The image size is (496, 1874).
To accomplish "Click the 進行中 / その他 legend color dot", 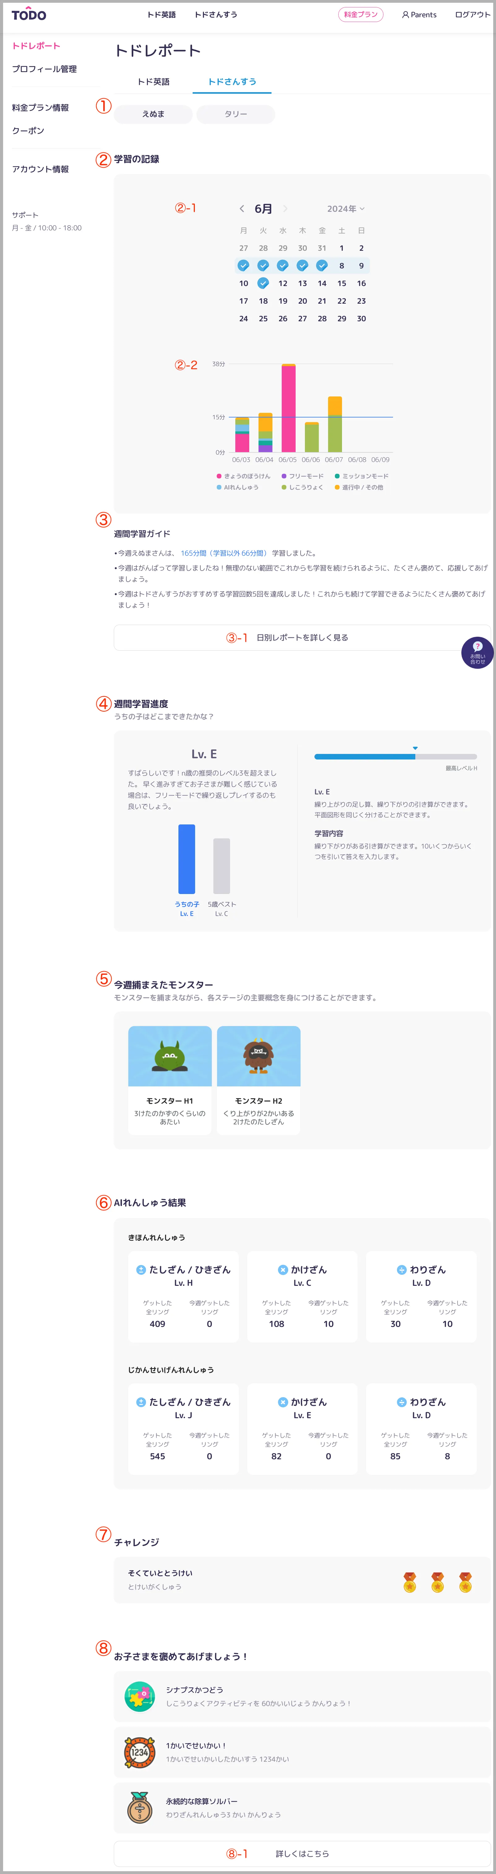I will (x=337, y=487).
